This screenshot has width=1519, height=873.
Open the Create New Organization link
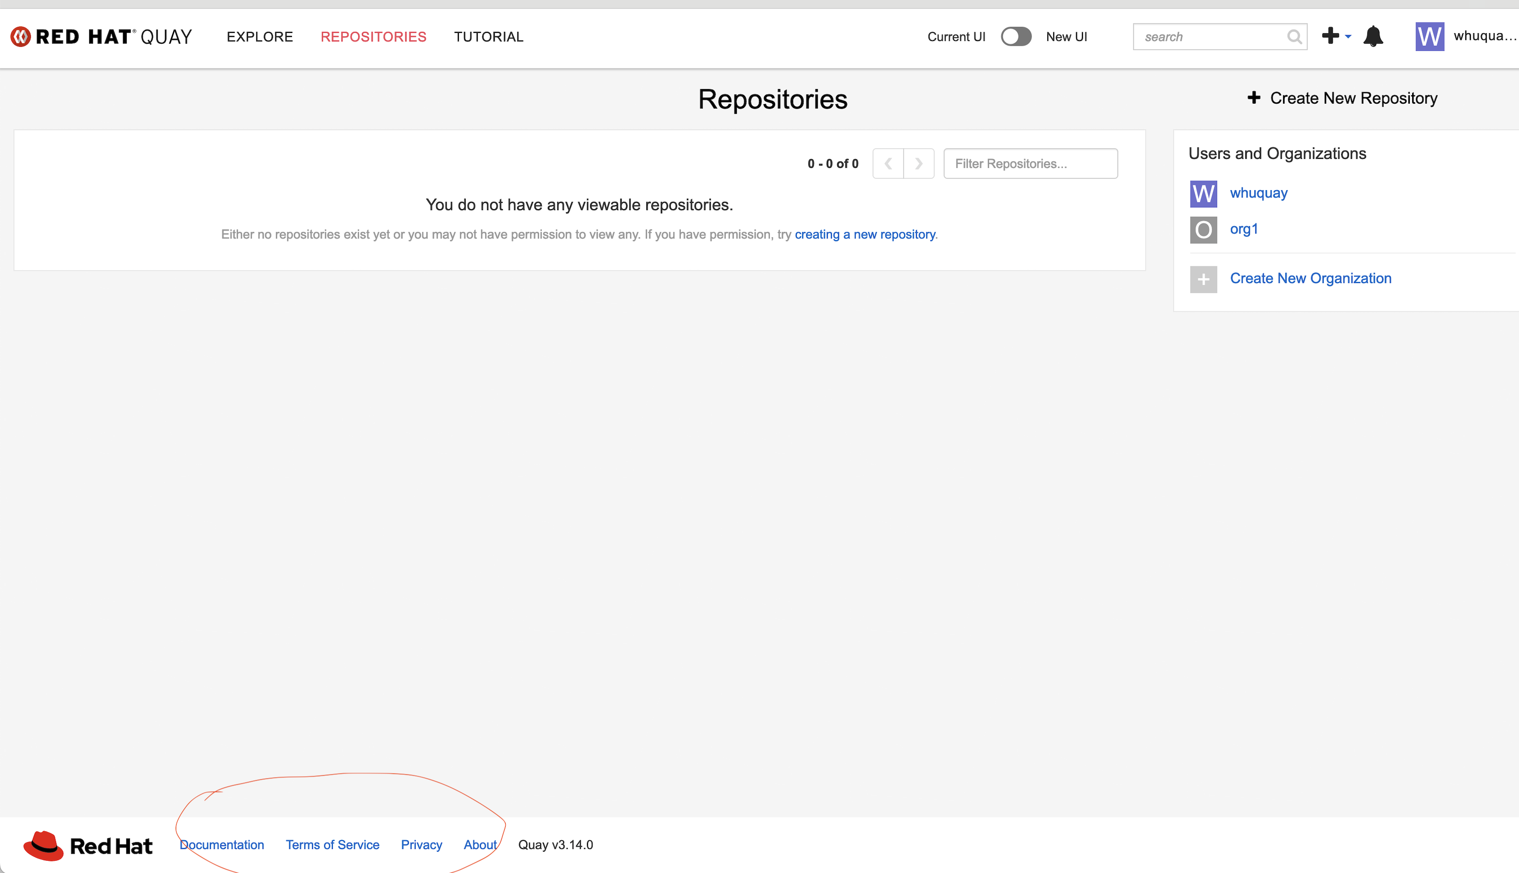tap(1310, 278)
